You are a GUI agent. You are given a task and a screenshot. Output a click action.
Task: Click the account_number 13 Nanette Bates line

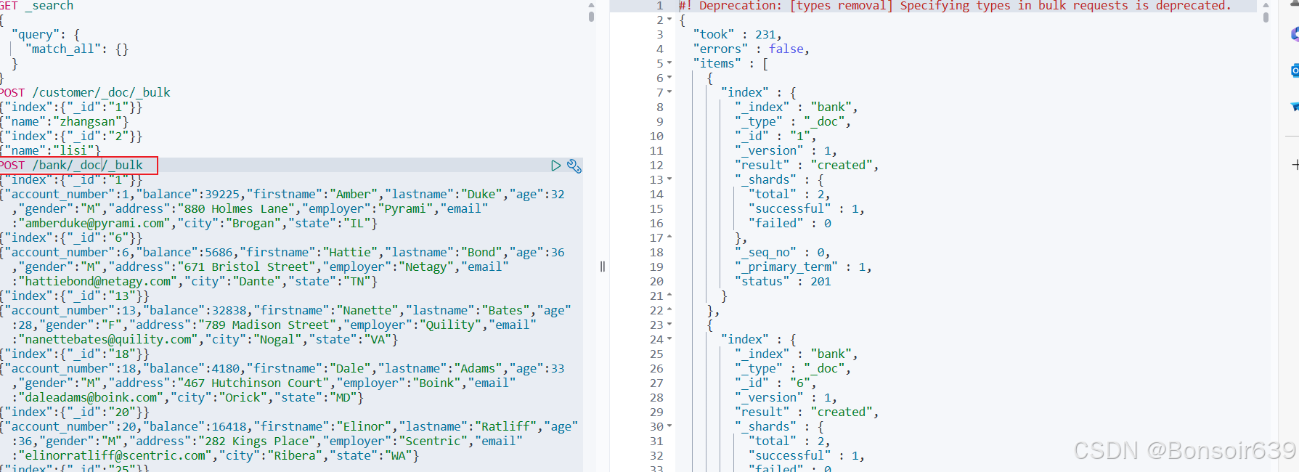tap(286, 311)
